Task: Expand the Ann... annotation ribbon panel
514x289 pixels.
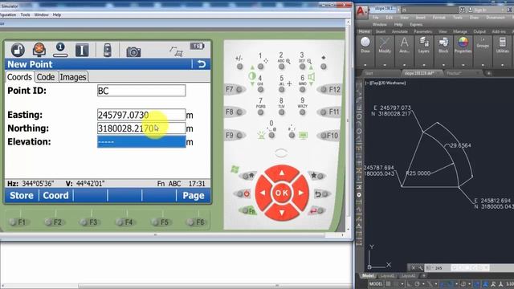Action: coord(404,65)
